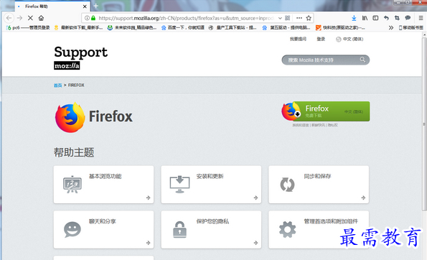The height and width of the screenshot is (260, 427).
Task: Open the 快科技 bookmark
Action: click(x=340, y=27)
